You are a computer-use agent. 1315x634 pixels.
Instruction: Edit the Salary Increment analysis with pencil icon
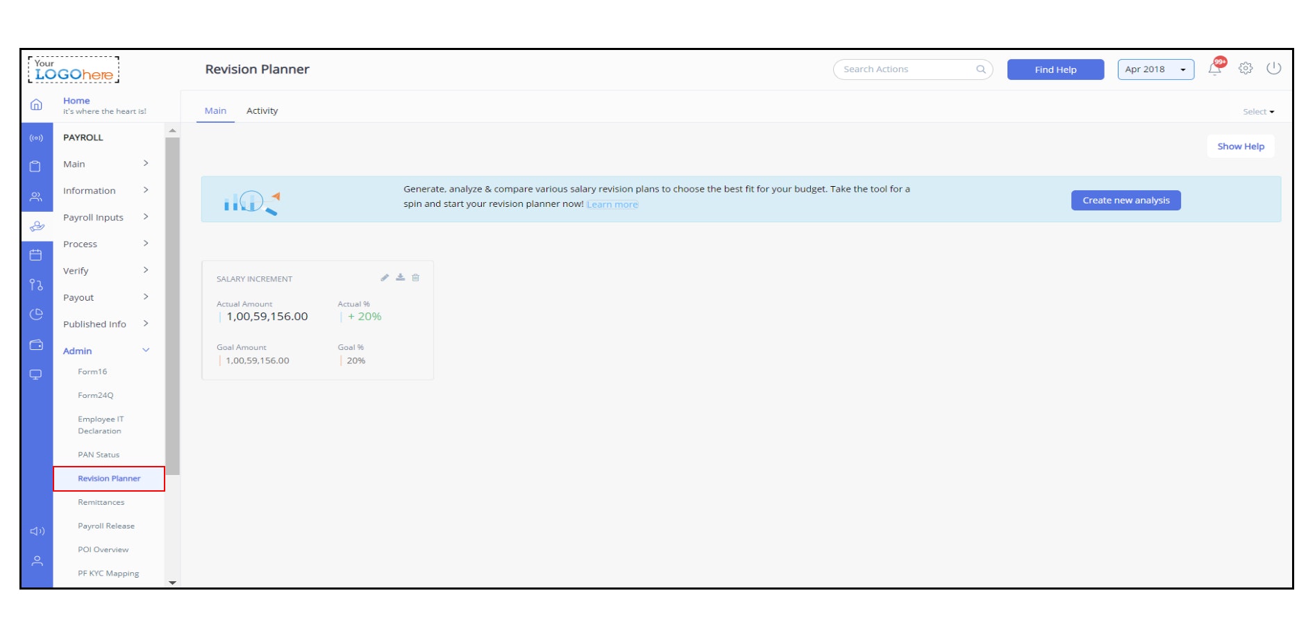coord(385,278)
